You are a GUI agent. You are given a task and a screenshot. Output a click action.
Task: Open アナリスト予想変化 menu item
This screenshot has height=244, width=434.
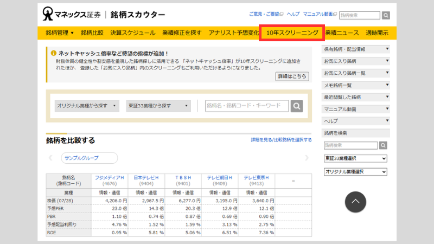pyautogui.click(x=234, y=33)
